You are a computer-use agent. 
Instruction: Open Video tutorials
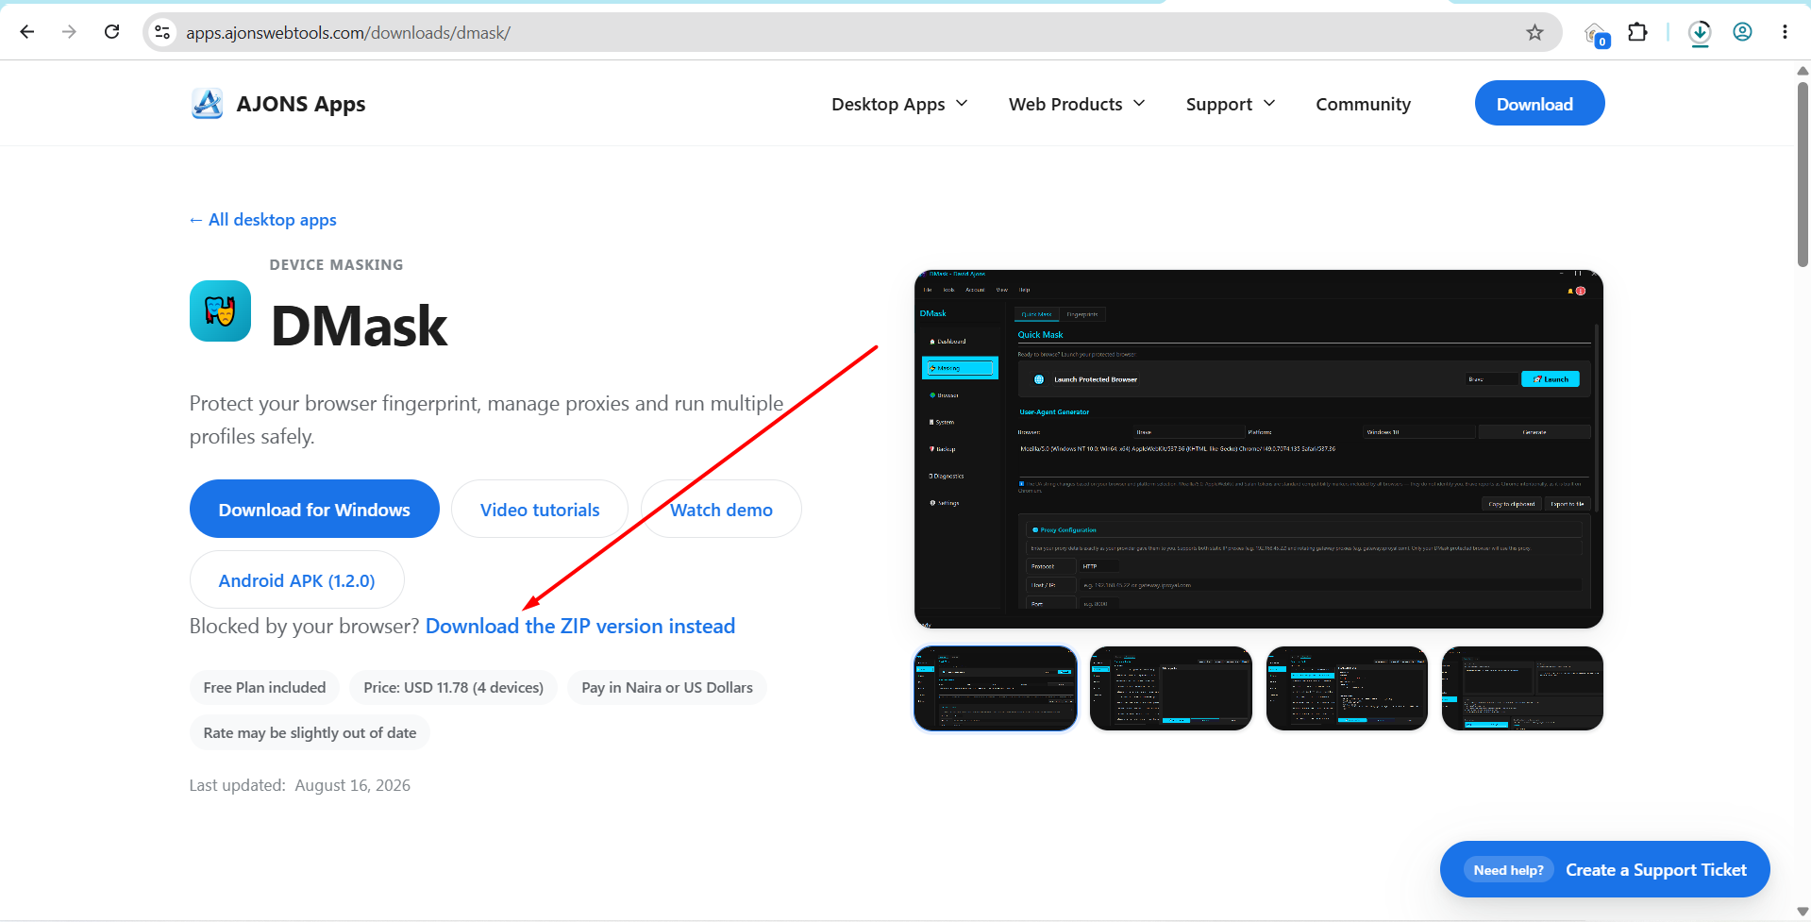540,509
